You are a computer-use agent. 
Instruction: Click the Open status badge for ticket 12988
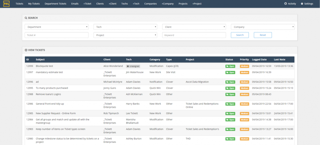[230, 94]
